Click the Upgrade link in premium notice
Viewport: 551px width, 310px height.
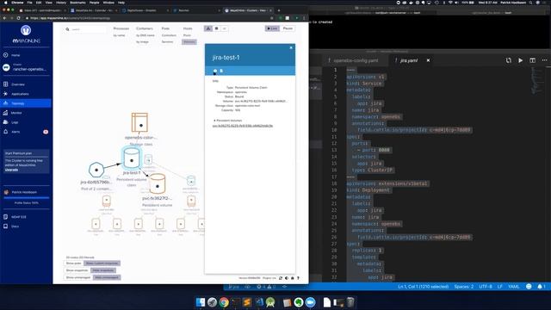point(11,170)
